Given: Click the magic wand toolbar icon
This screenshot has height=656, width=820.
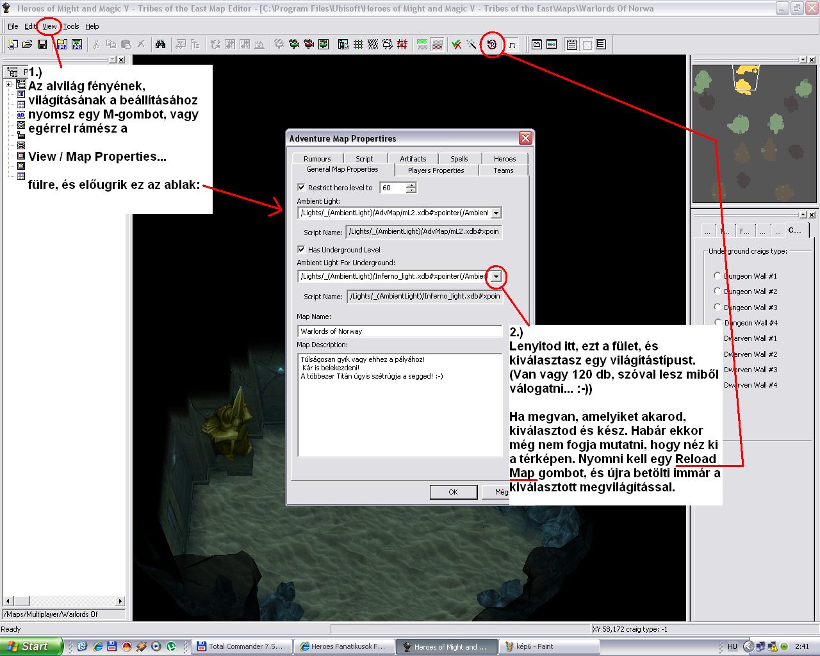Looking at the screenshot, I should (x=471, y=44).
